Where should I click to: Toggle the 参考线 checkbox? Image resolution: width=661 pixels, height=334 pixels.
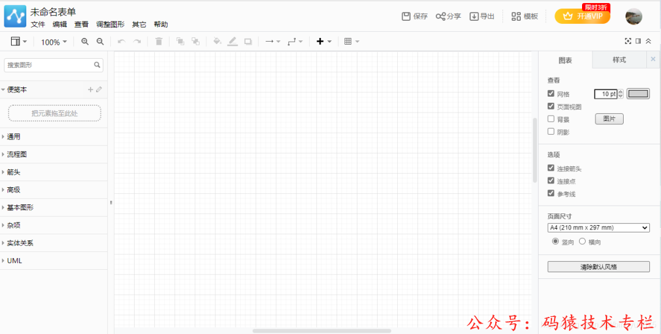(x=551, y=193)
